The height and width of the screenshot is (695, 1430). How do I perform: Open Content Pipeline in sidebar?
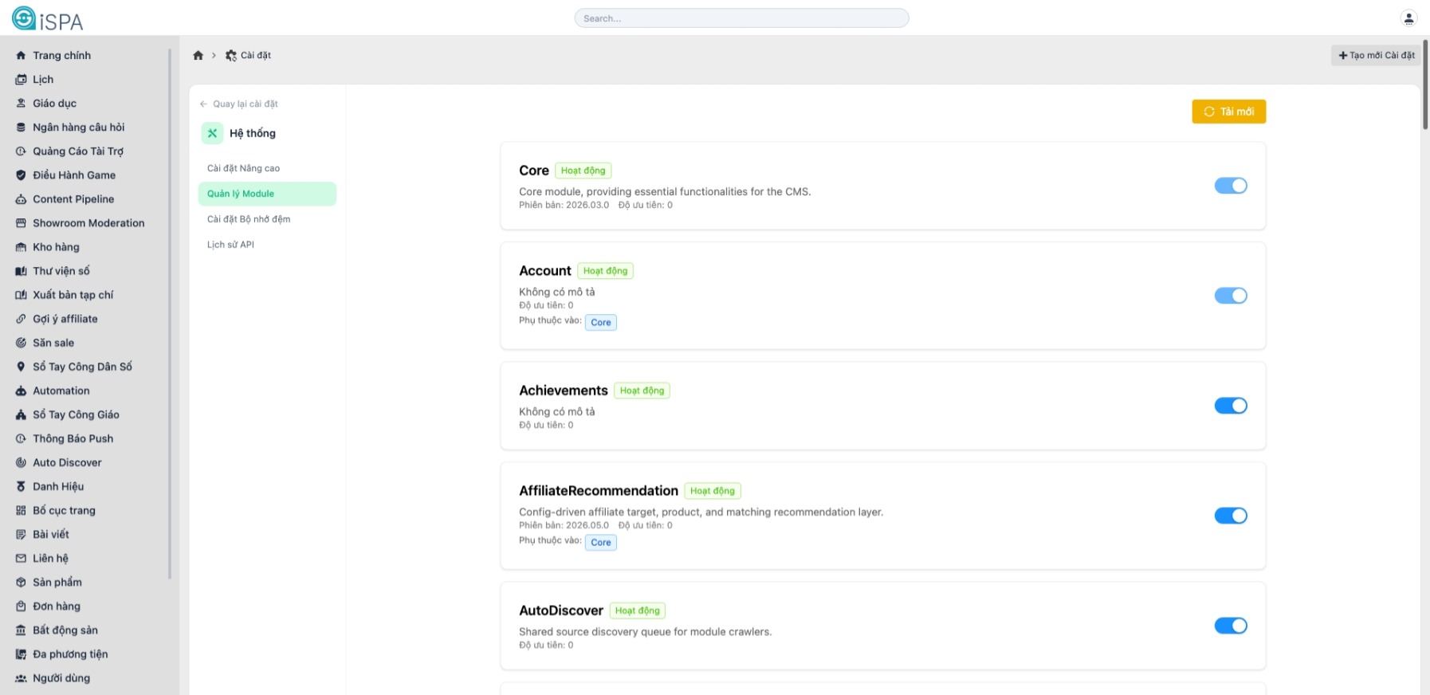click(73, 199)
